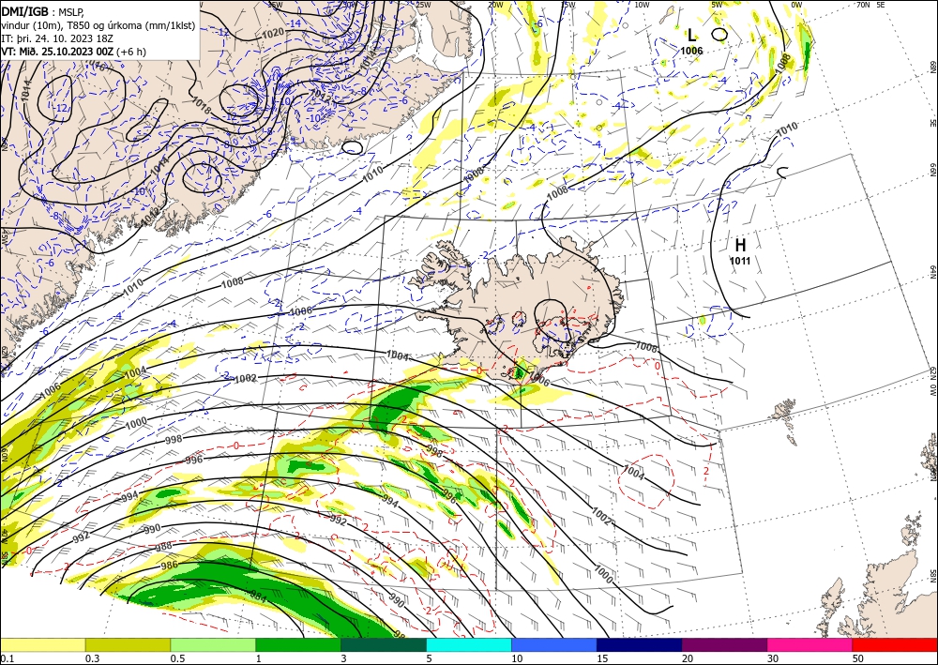938x665 pixels.
Task: Click the 984 isobar label
Action: coord(259,596)
